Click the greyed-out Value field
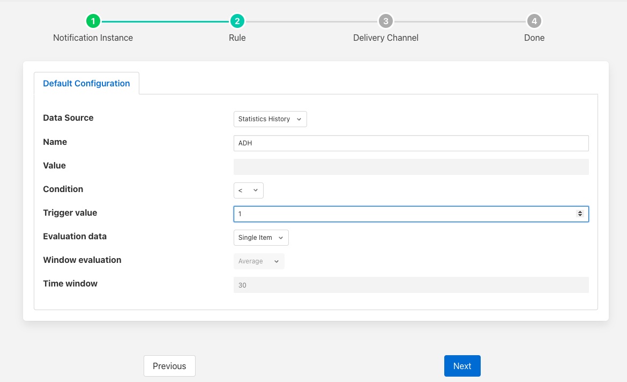The height and width of the screenshot is (382, 627). pyautogui.click(x=410, y=167)
